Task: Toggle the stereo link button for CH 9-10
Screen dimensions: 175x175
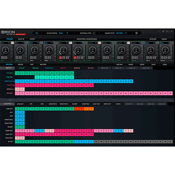Action: click(128, 43)
